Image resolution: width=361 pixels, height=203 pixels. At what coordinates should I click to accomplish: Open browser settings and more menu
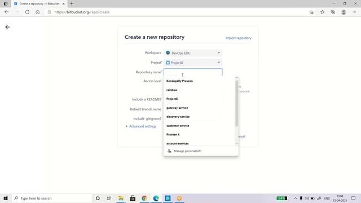tap(354, 12)
